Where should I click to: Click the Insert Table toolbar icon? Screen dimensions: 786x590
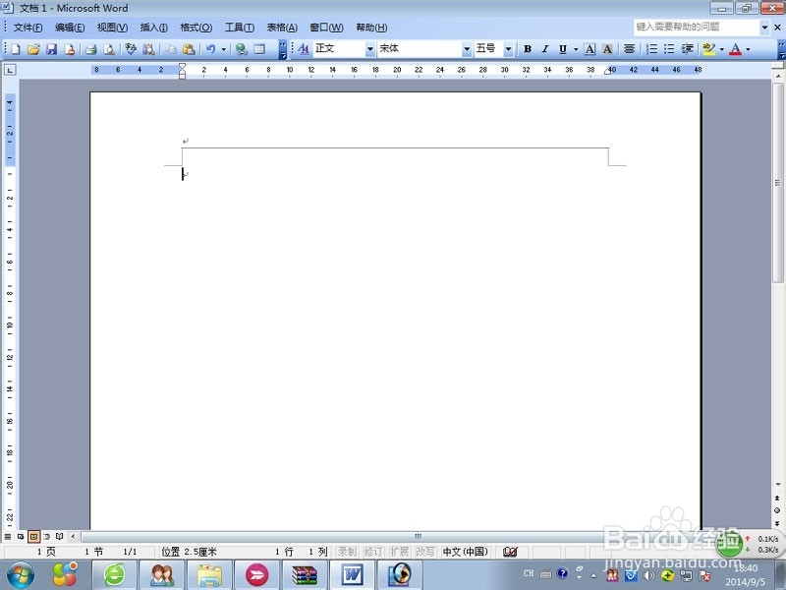(259, 49)
